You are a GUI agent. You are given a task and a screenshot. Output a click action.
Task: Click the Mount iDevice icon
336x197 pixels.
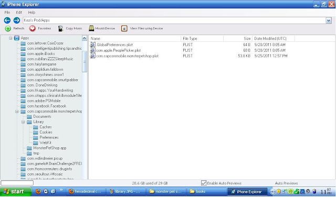[91, 28]
